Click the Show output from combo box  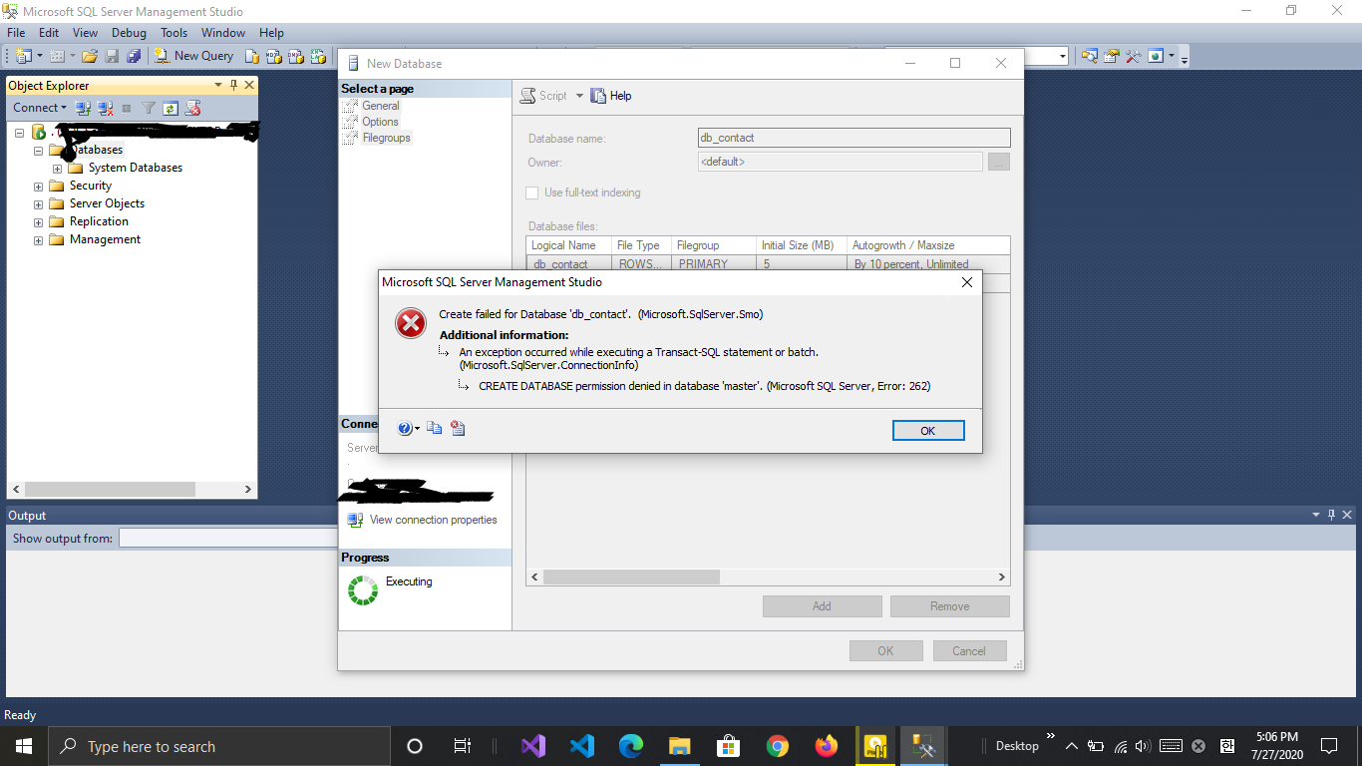pos(228,539)
